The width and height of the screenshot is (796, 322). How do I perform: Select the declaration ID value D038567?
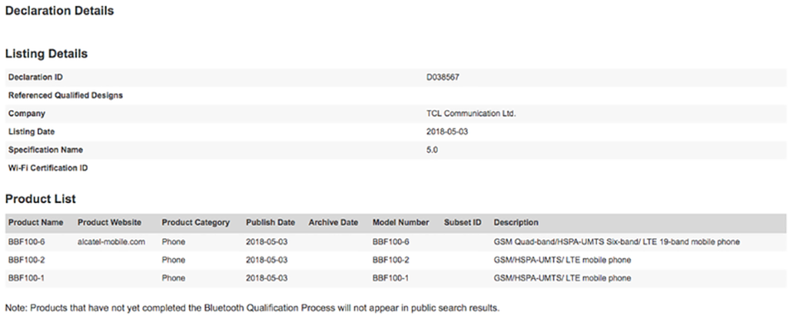(x=443, y=77)
